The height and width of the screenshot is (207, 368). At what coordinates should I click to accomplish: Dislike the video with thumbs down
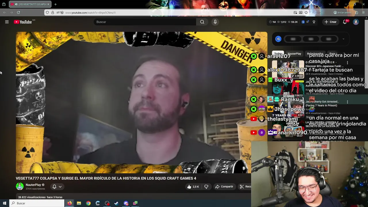pos(206,187)
